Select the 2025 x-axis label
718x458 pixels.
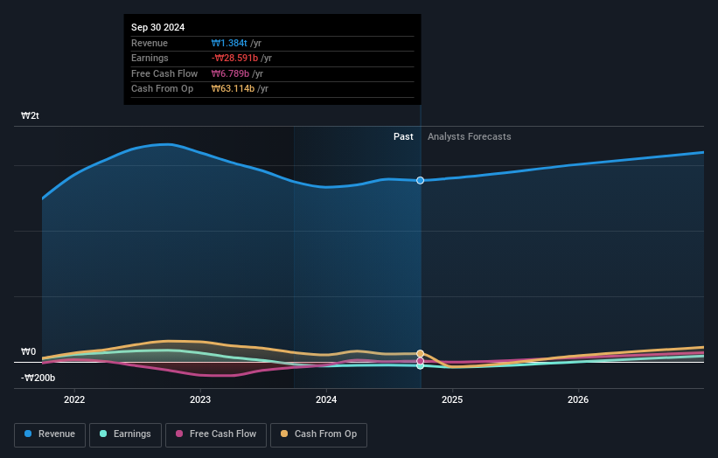(452, 399)
